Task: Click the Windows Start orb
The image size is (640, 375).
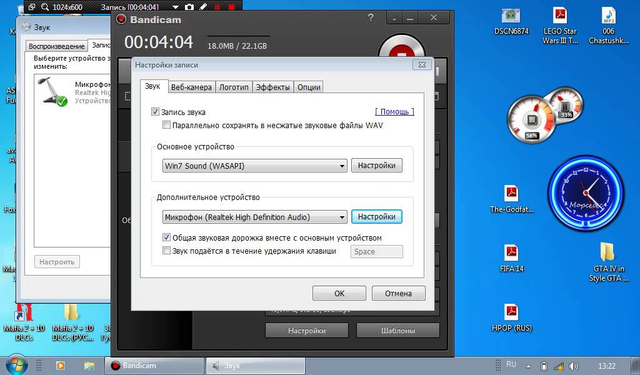Action: point(16,365)
